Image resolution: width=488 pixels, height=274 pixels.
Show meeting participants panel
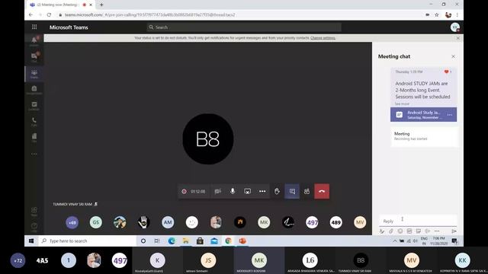(307, 191)
